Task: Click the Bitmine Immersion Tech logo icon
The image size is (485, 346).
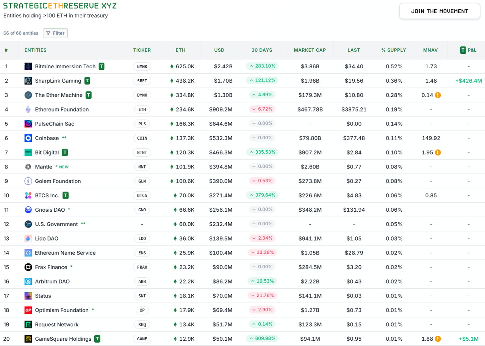Action: pos(28,66)
